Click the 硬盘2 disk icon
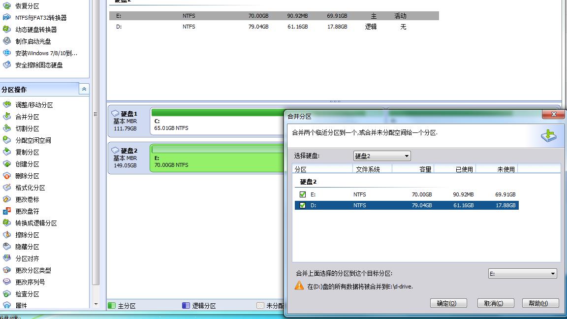This screenshot has height=319, width=567. click(x=115, y=150)
